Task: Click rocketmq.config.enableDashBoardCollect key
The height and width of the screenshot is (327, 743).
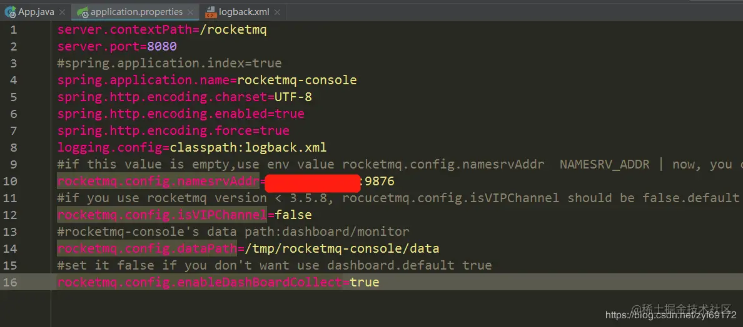Action: click(200, 283)
